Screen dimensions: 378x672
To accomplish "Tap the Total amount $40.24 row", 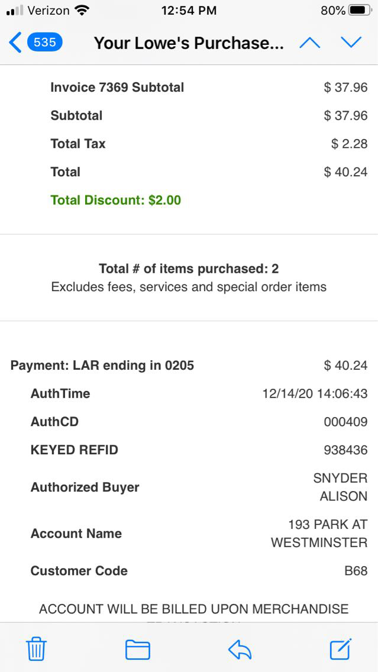I will pos(345,172).
